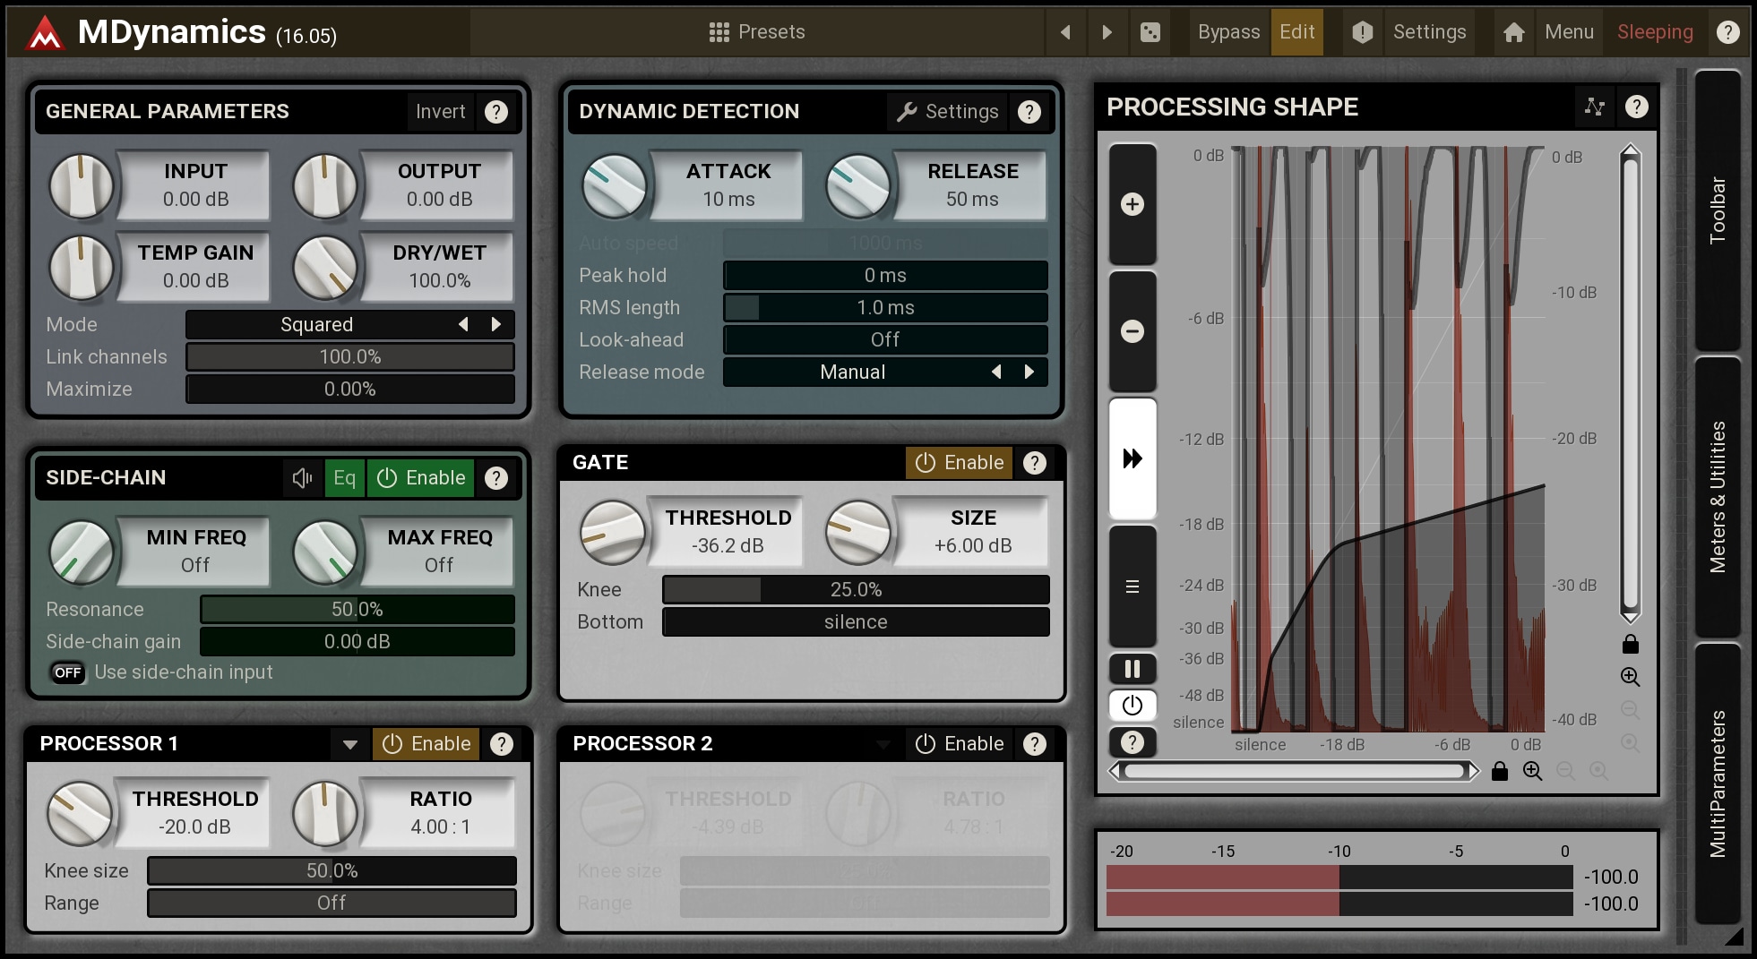Select previous Release mode with left arrow

tap(996, 372)
